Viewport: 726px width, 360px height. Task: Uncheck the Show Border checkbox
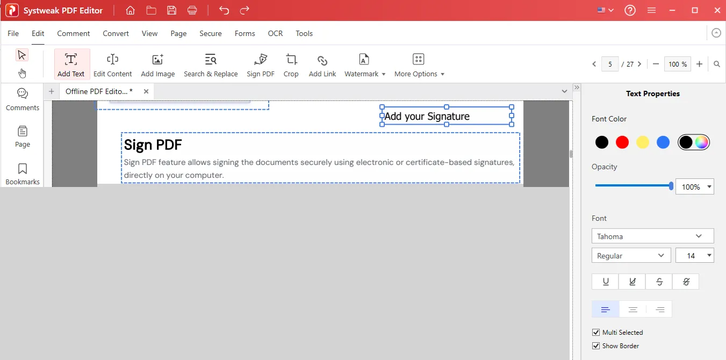(x=595, y=345)
